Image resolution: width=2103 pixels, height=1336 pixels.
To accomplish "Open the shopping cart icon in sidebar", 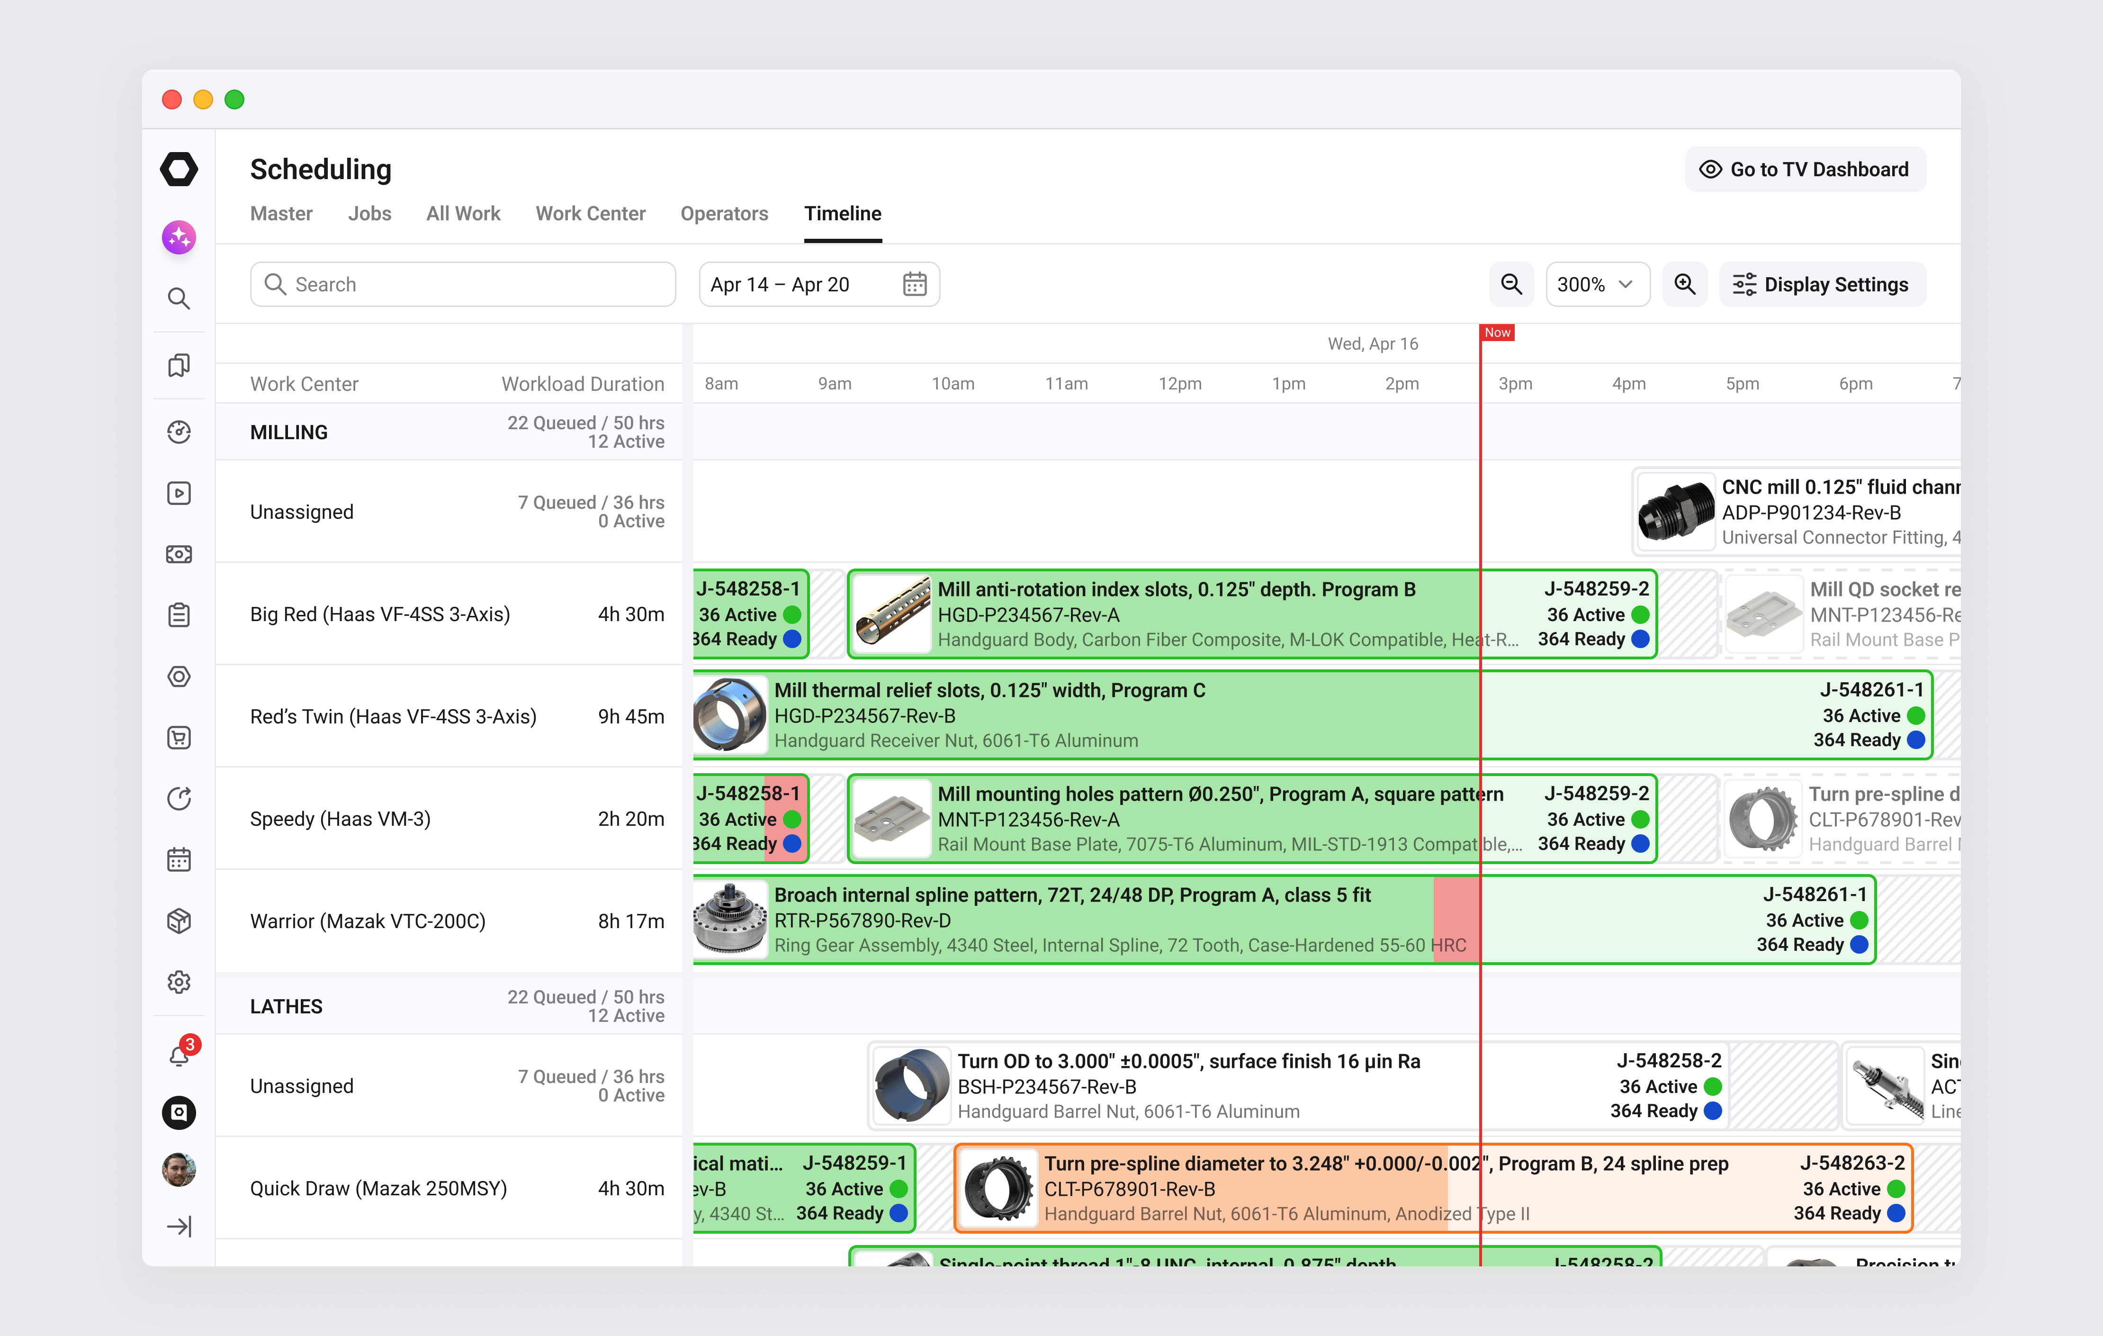I will tap(179, 738).
